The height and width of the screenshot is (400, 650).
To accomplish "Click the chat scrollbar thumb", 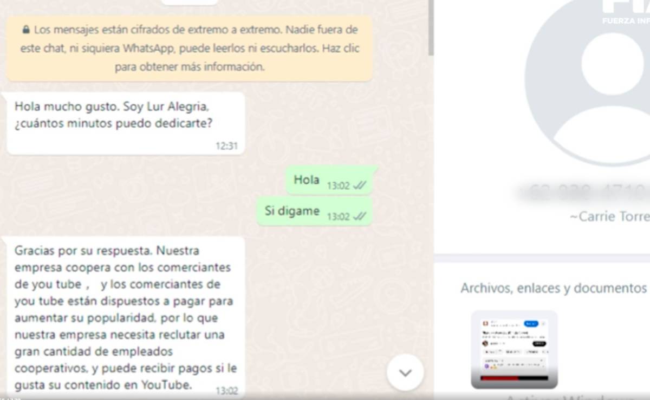I will click(431, 27).
